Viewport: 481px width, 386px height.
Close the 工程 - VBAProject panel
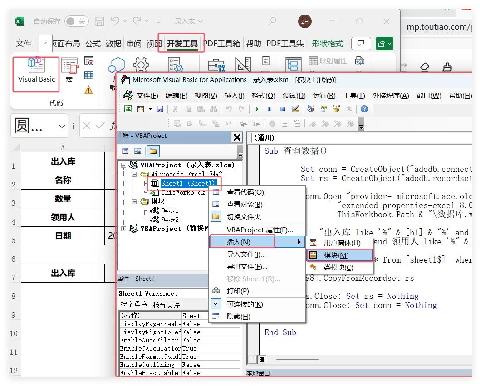coord(237,137)
